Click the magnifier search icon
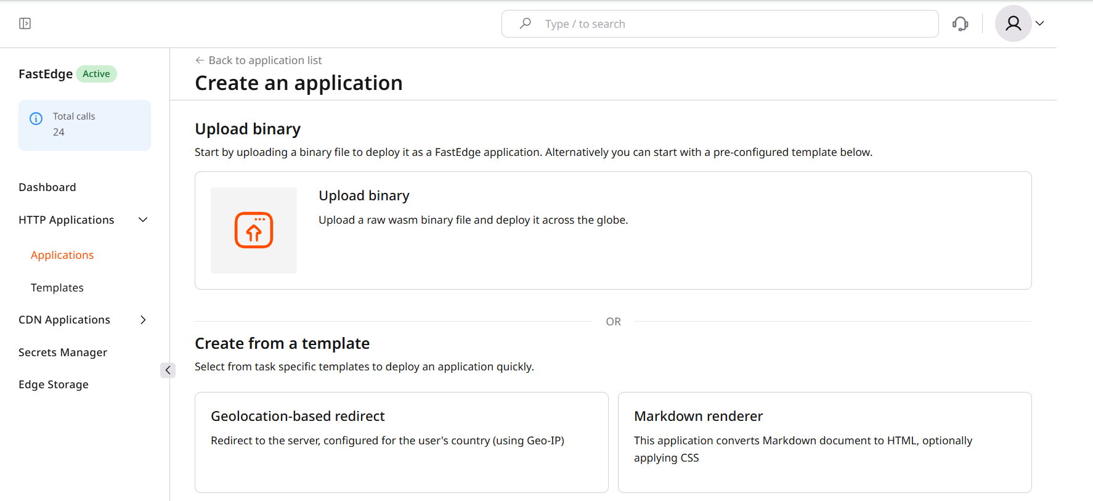The width and height of the screenshot is (1093, 501). pos(525,23)
